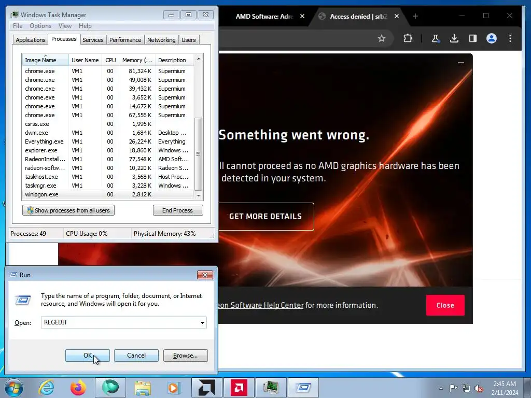
Task: Select the taskmgr.exe process row
Action: point(108,186)
